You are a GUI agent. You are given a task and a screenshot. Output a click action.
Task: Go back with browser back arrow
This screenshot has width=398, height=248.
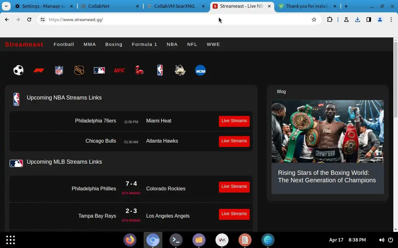pyautogui.click(x=7, y=20)
